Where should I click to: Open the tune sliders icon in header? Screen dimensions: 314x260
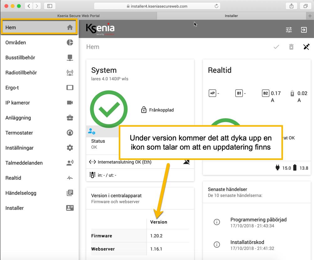tap(289, 30)
